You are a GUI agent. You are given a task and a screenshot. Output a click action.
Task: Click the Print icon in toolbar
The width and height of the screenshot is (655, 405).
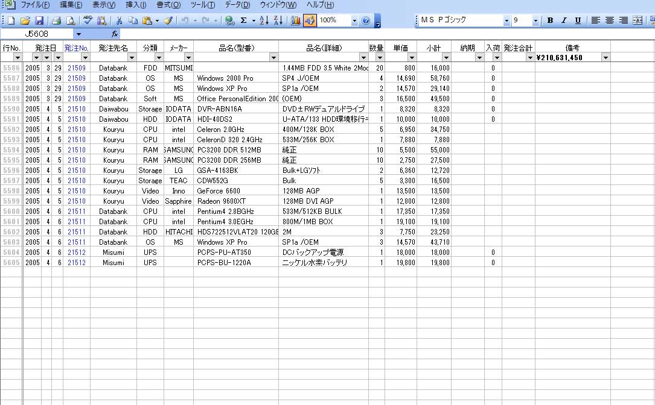click(x=57, y=20)
